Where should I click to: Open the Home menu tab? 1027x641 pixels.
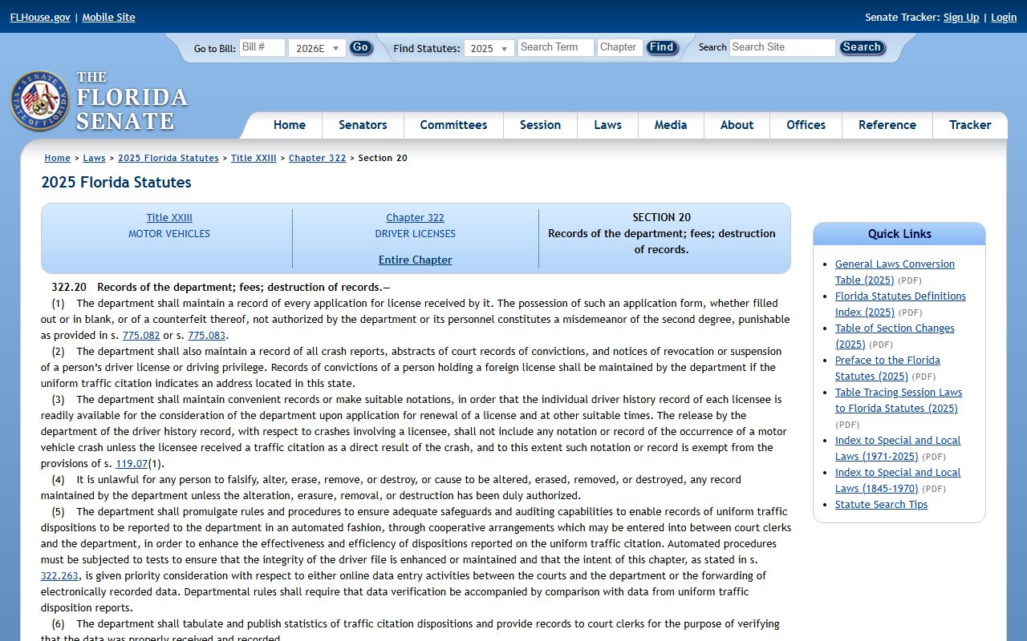(x=289, y=125)
